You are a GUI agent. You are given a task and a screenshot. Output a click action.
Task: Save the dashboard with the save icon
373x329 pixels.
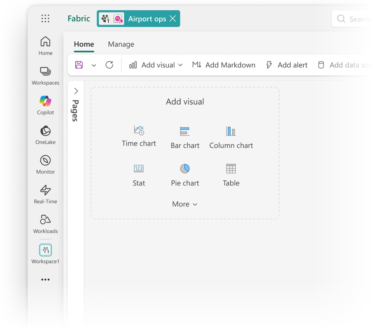(79, 65)
